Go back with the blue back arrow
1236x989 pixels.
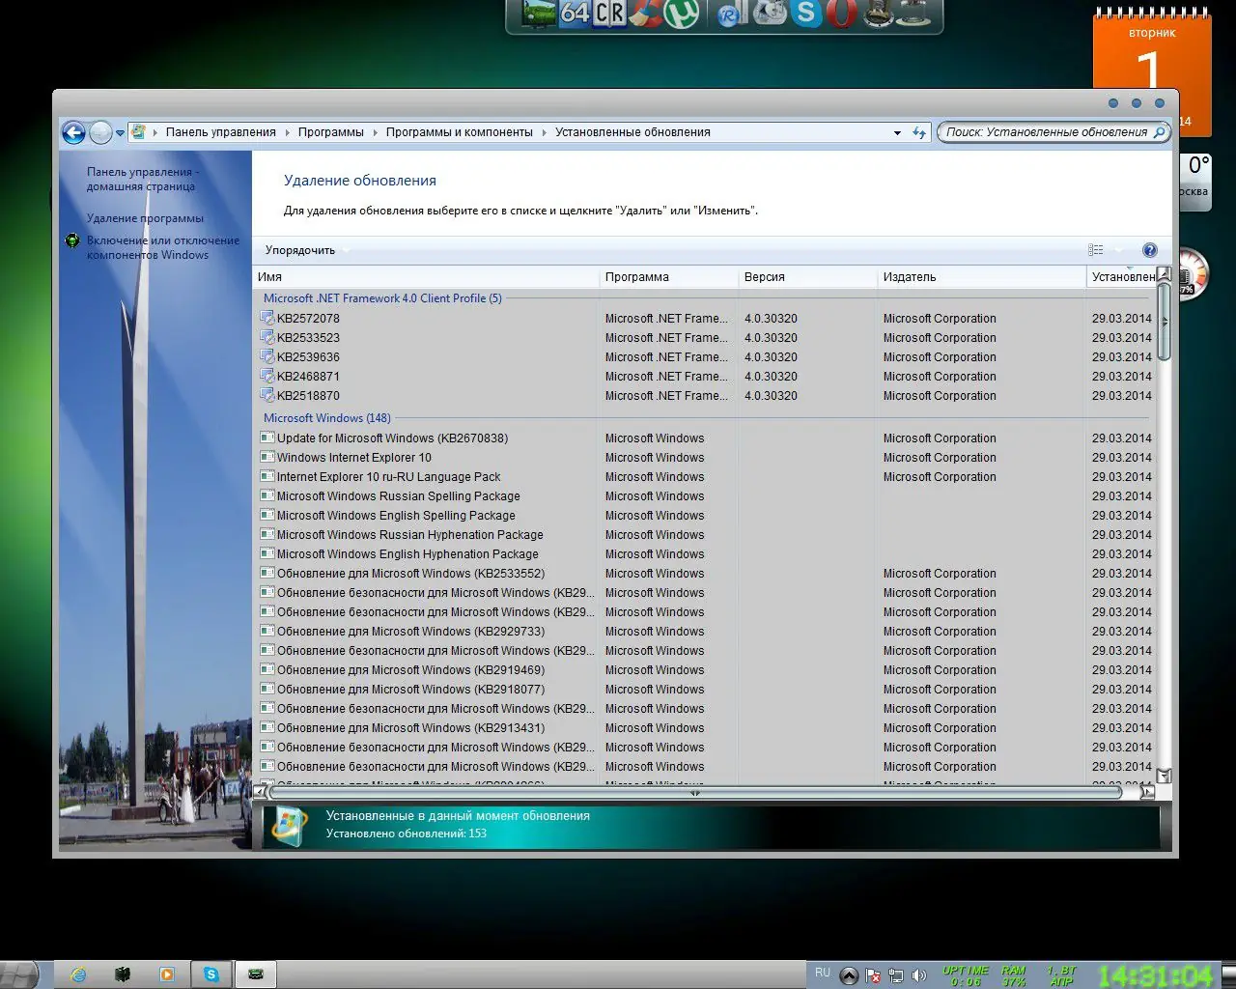point(73,132)
